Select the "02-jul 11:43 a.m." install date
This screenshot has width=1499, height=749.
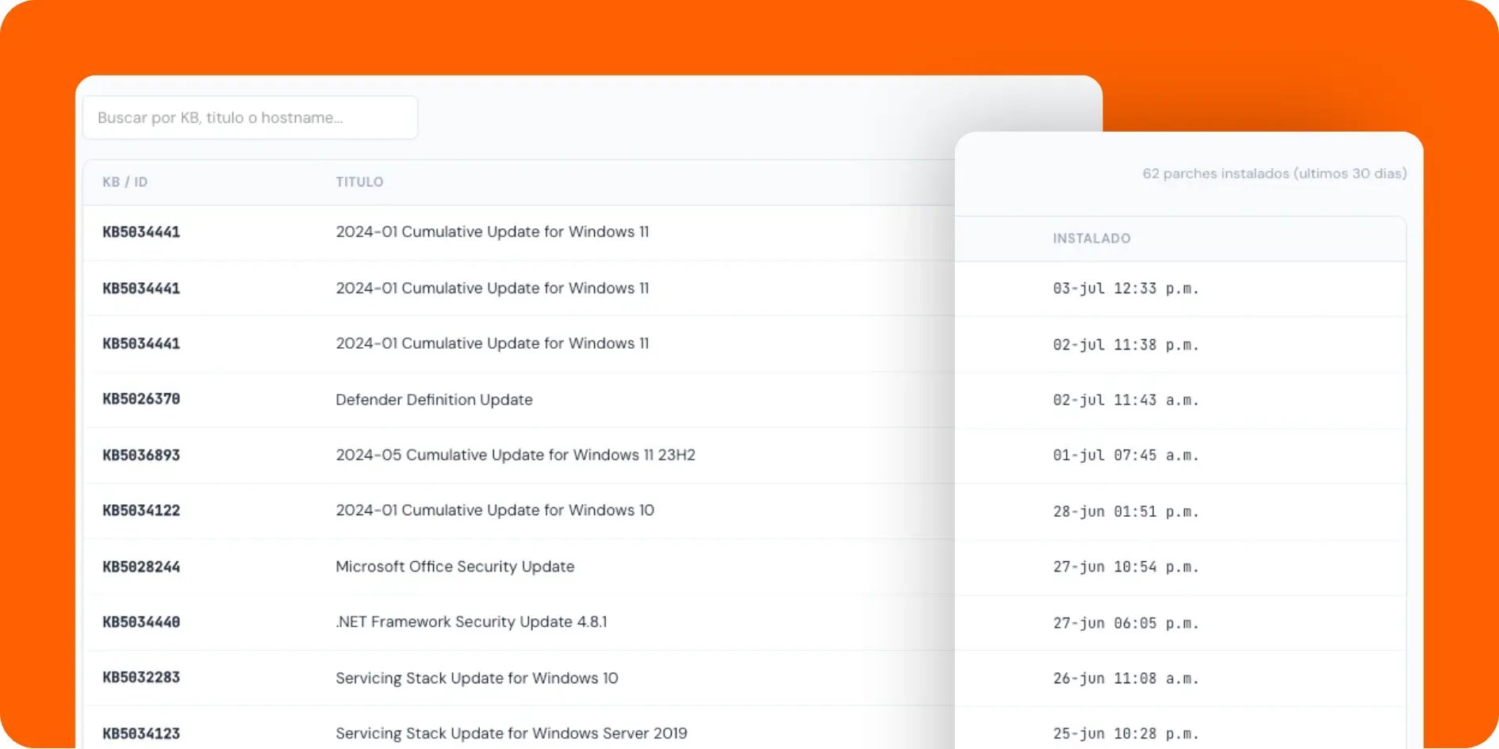pos(1125,400)
